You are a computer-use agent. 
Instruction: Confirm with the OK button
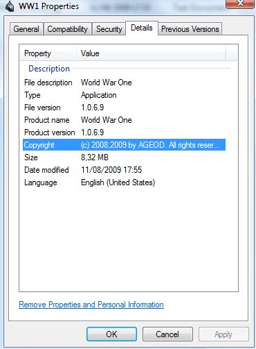pos(111,334)
